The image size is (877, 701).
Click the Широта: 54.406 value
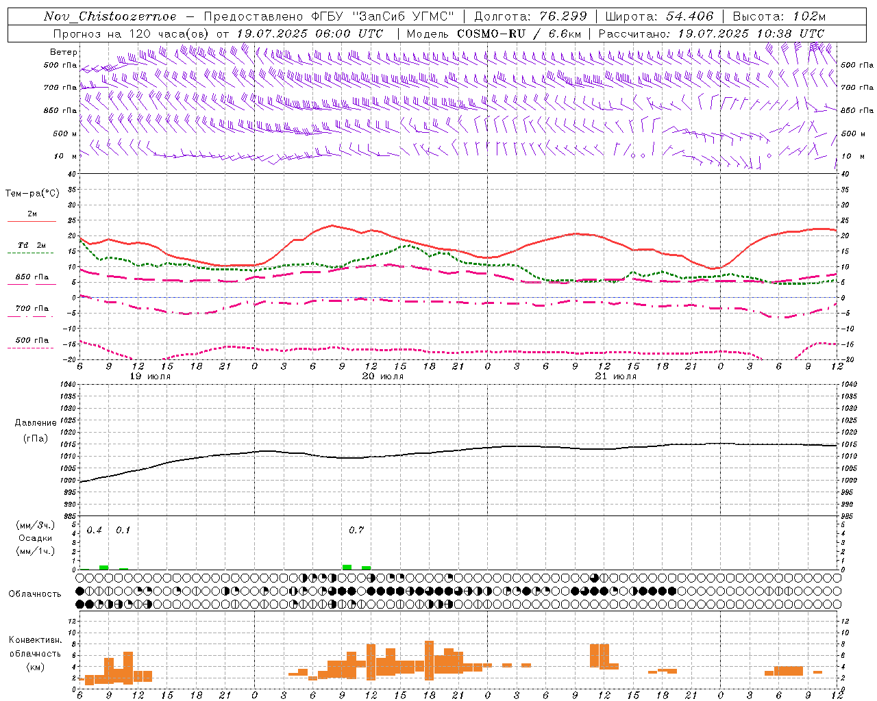click(x=659, y=16)
